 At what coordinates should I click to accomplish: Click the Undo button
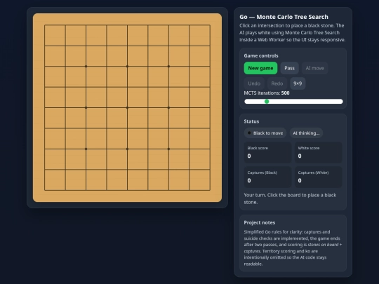tap(254, 83)
